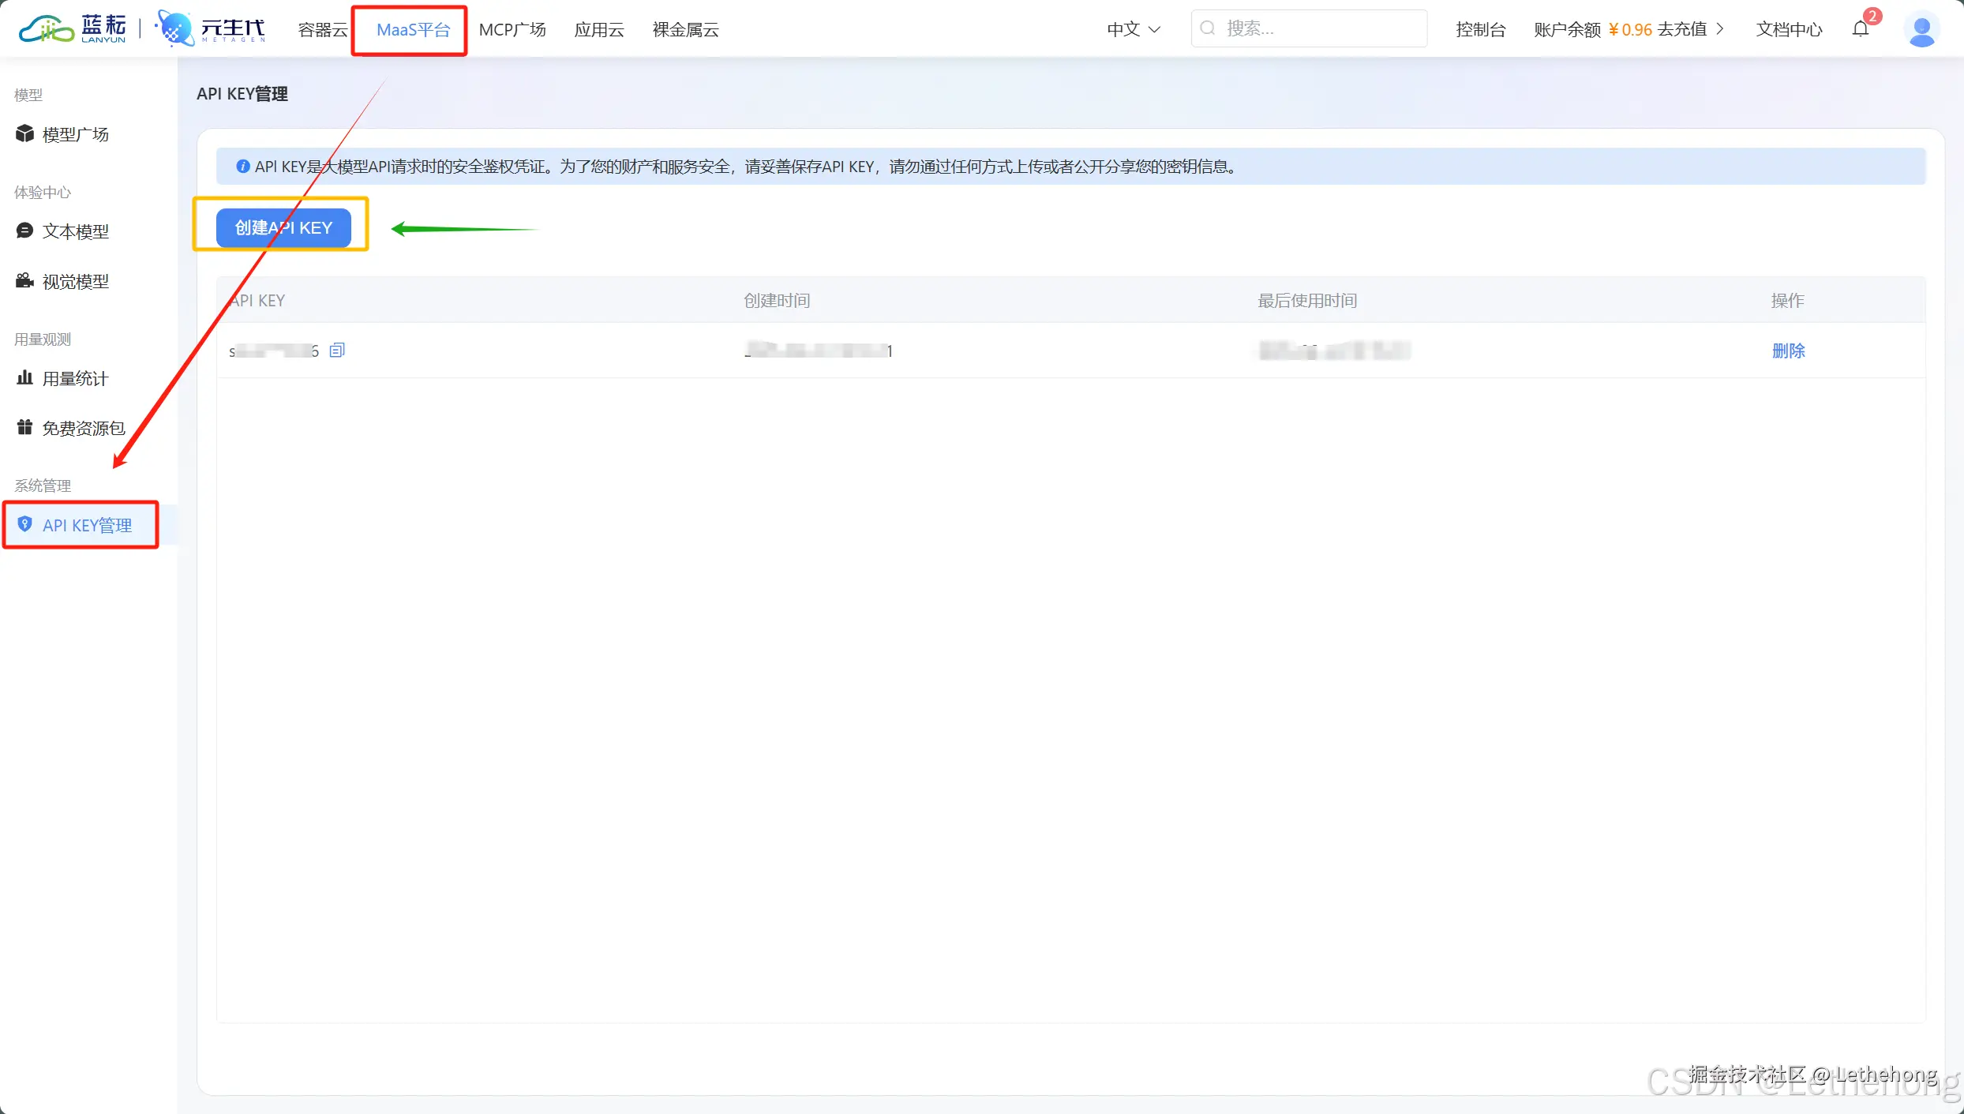Select API KEY管理 sidebar item

[87, 525]
